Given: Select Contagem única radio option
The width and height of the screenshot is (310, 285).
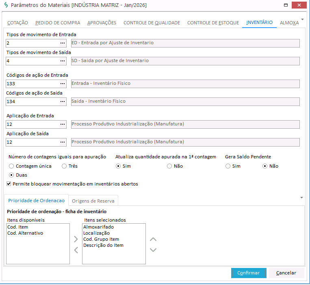Looking at the screenshot, I should coord(30,166).
